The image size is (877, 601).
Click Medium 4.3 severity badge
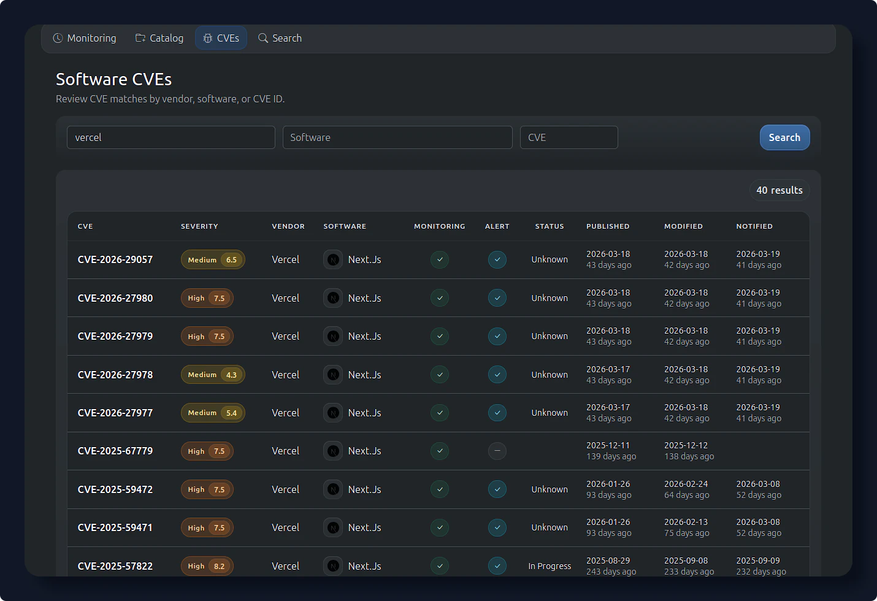click(213, 375)
